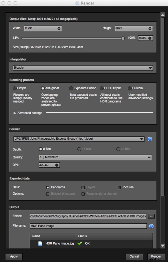Image resolution: width=168 pixels, height=262 pixels.
Task: Click the Output Size Max heading text
Action: click(43, 19)
